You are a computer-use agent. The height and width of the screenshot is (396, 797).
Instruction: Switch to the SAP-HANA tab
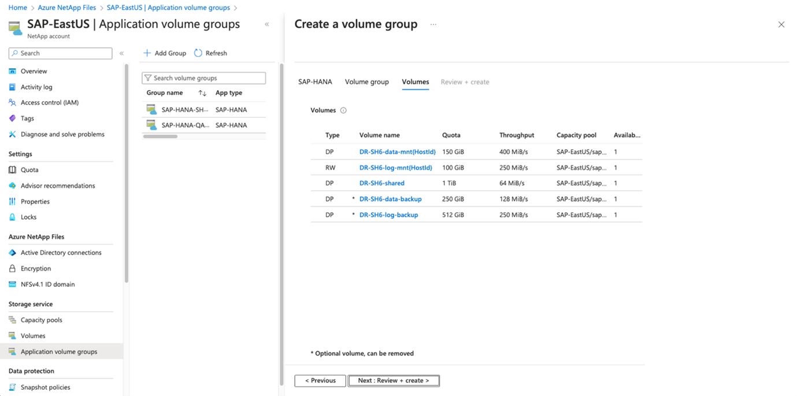315,82
